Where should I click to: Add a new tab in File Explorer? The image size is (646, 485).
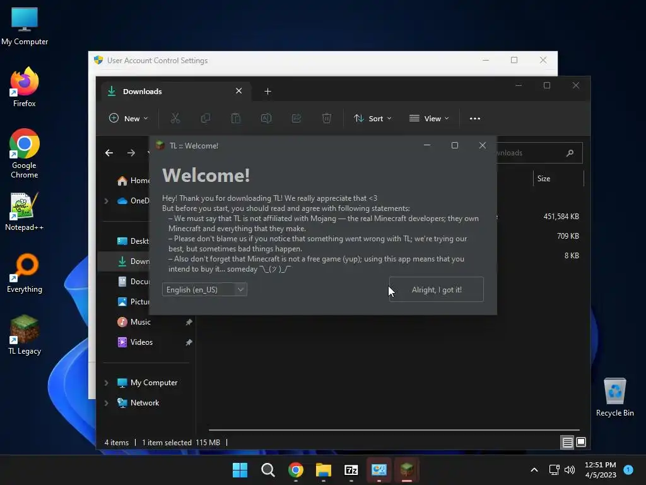tap(267, 91)
